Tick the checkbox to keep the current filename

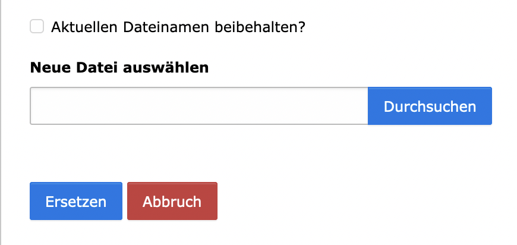click(37, 27)
